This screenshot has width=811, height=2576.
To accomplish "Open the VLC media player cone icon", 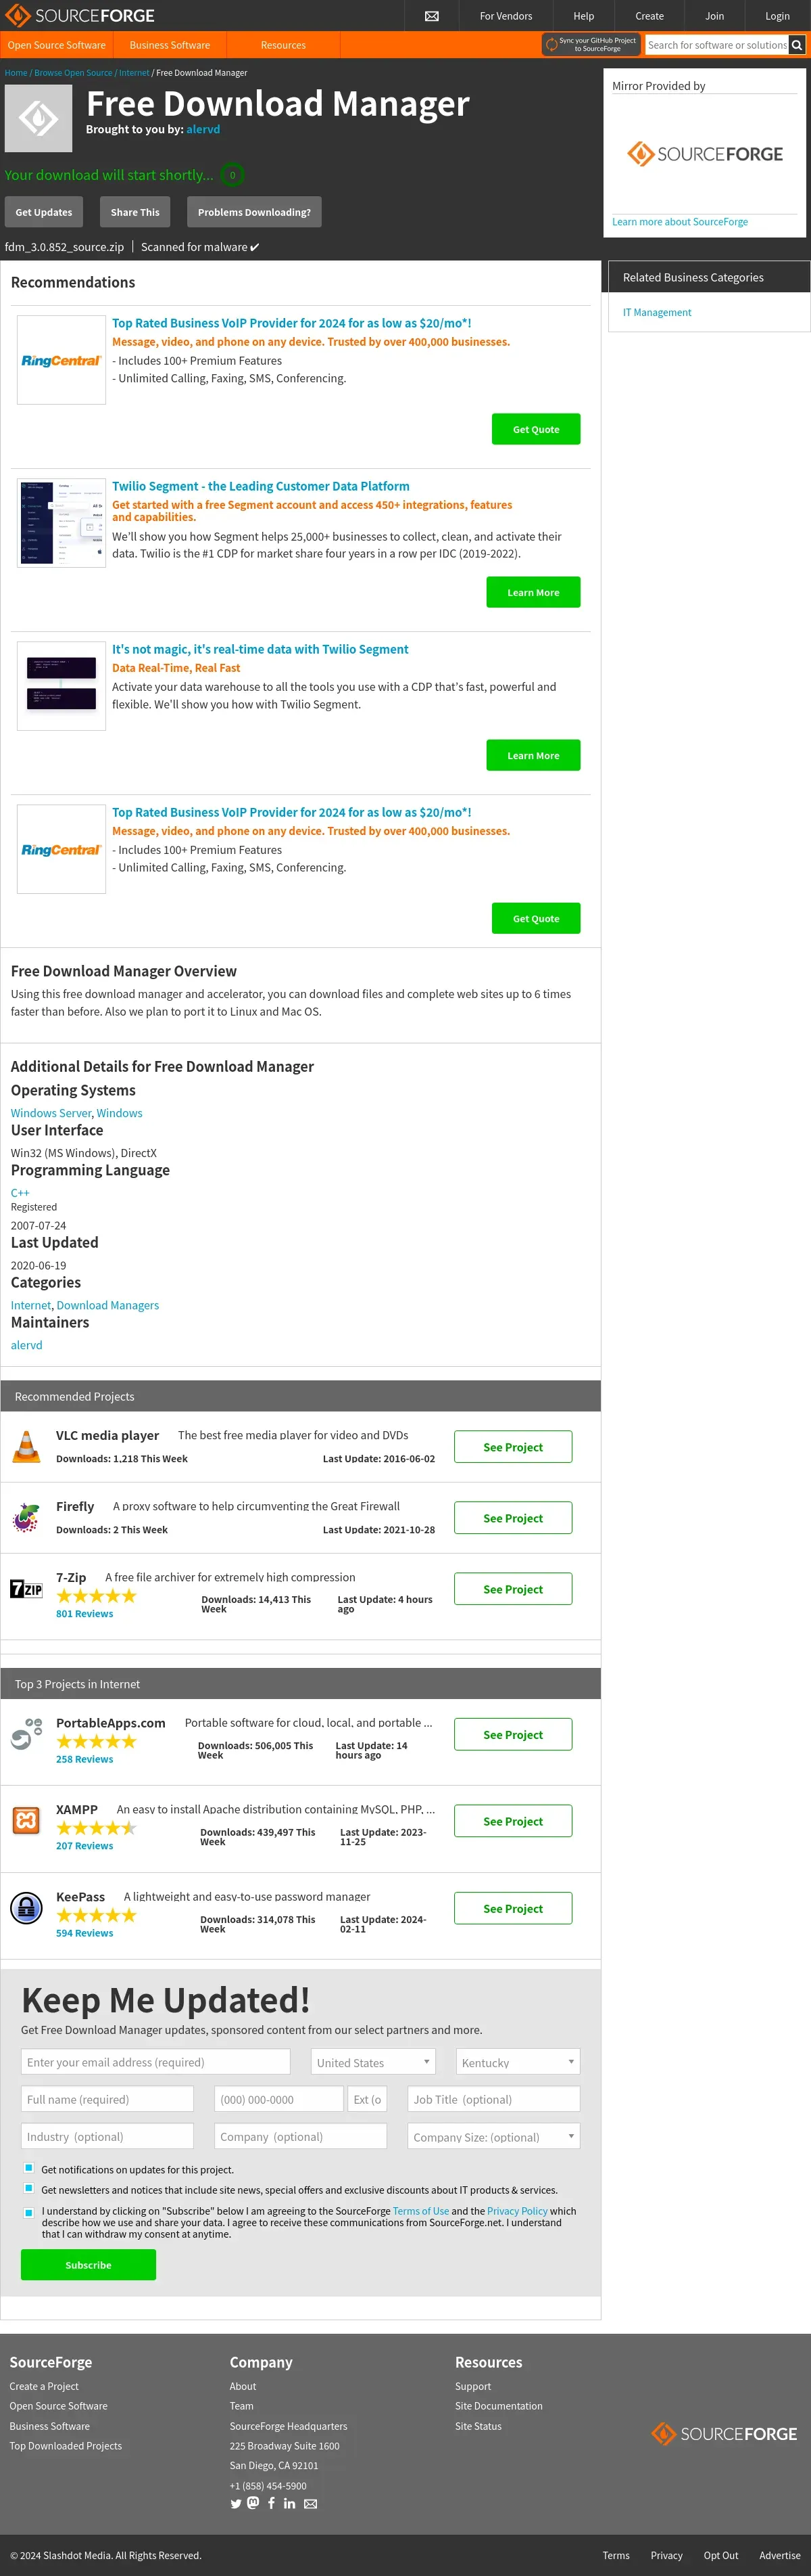I will (26, 1446).
